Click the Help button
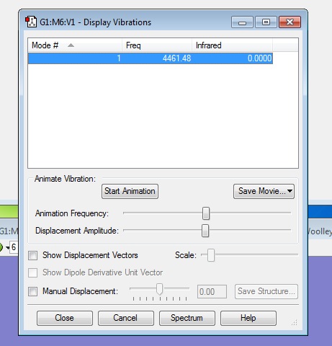 (x=248, y=318)
